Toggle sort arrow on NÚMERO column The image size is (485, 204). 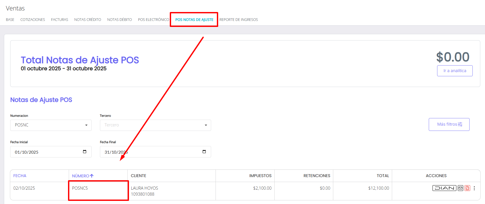[x=92, y=176]
